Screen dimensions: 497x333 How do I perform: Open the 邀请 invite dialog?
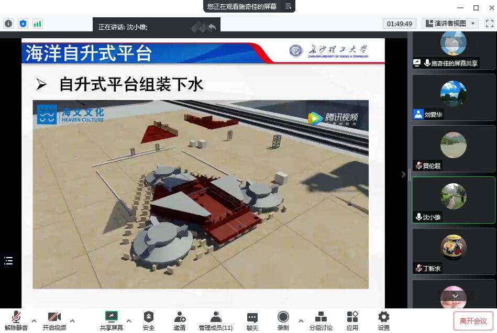[x=180, y=320]
